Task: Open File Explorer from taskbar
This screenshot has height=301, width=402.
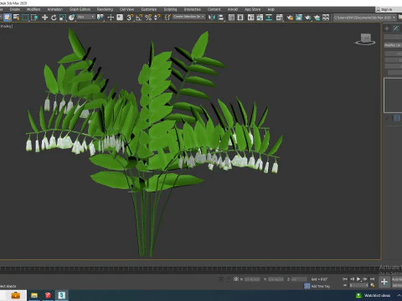Action: (x=34, y=295)
